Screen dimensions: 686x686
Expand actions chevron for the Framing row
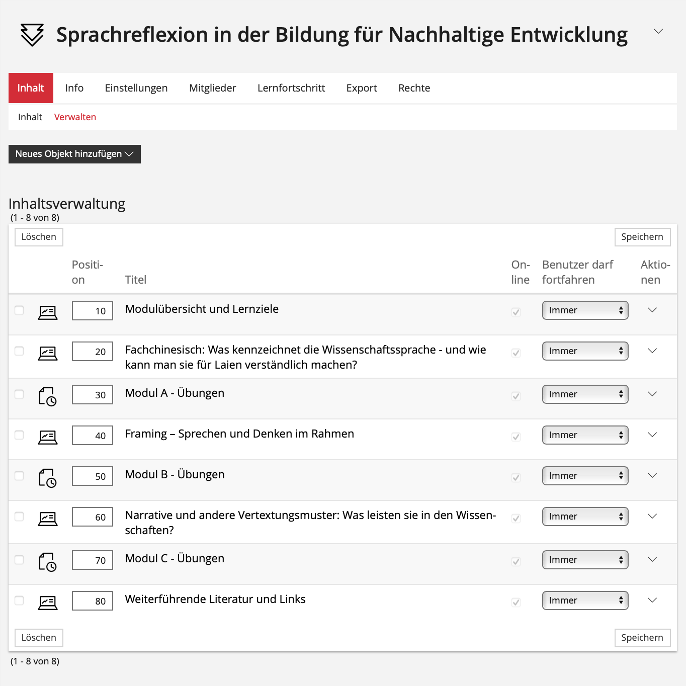pos(652,435)
